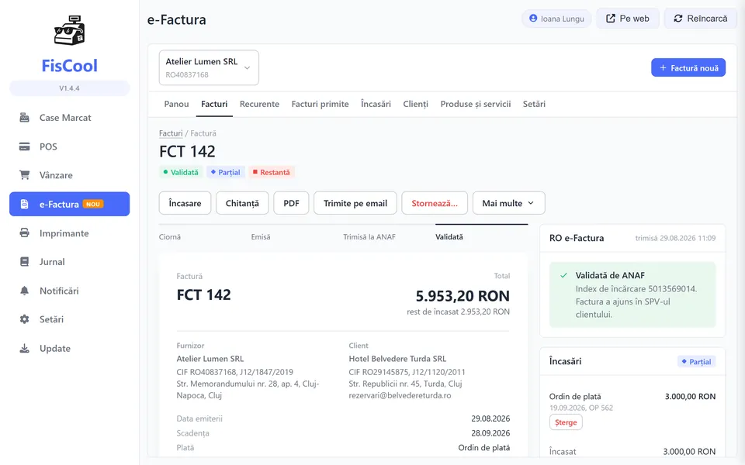745x465 pixels.
Task: Download the invoice with PDF button
Action: click(x=291, y=203)
